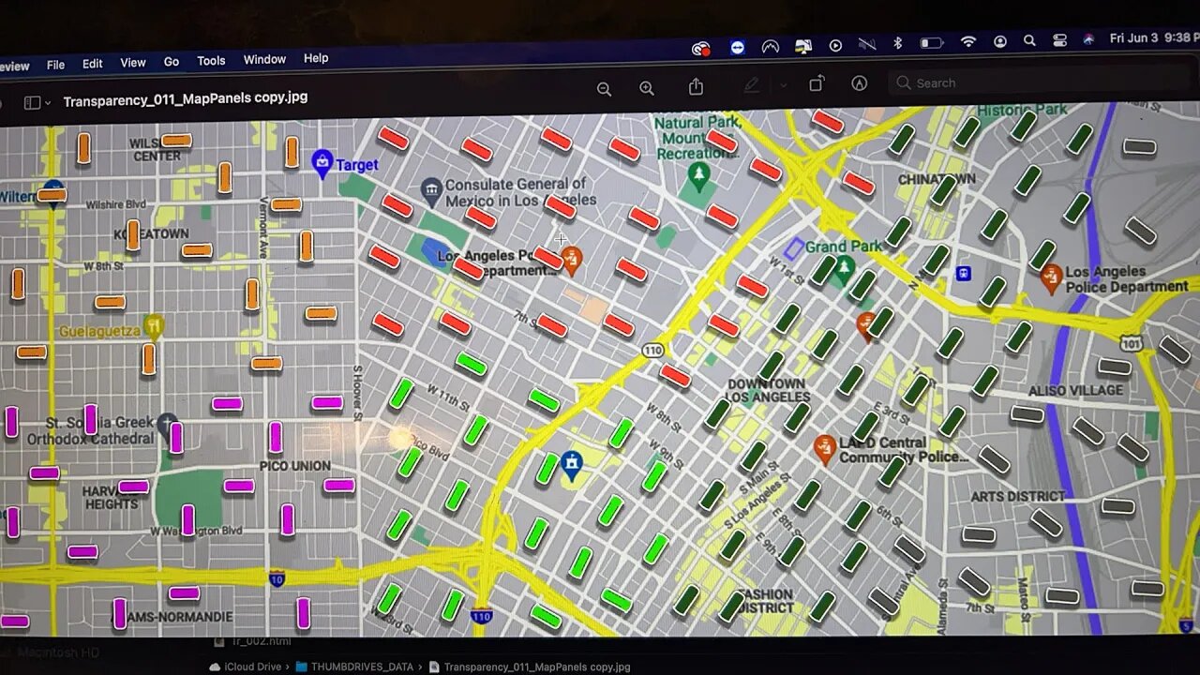Select the Highlight pen tool
The width and height of the screenshot is (1200, 675).
tap(751, 85)
